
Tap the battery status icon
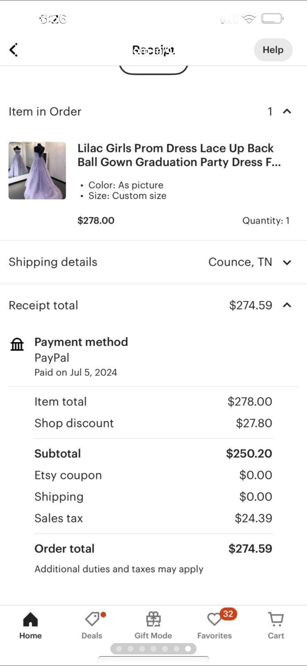coord(272,19)
